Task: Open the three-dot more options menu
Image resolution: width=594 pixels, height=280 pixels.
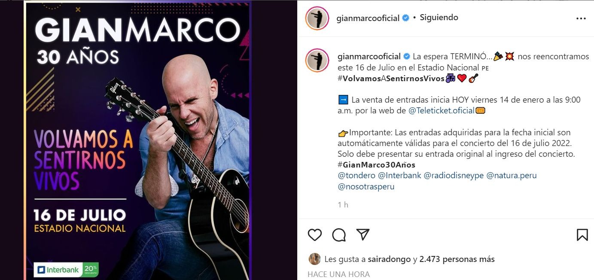Action: coord(581,18)
